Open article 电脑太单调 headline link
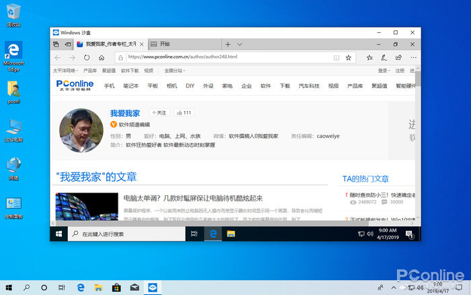The image size is (471, 295). [x=192, y=198]
